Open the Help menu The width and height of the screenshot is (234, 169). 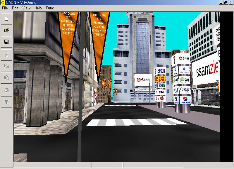(x=38, y=8)
